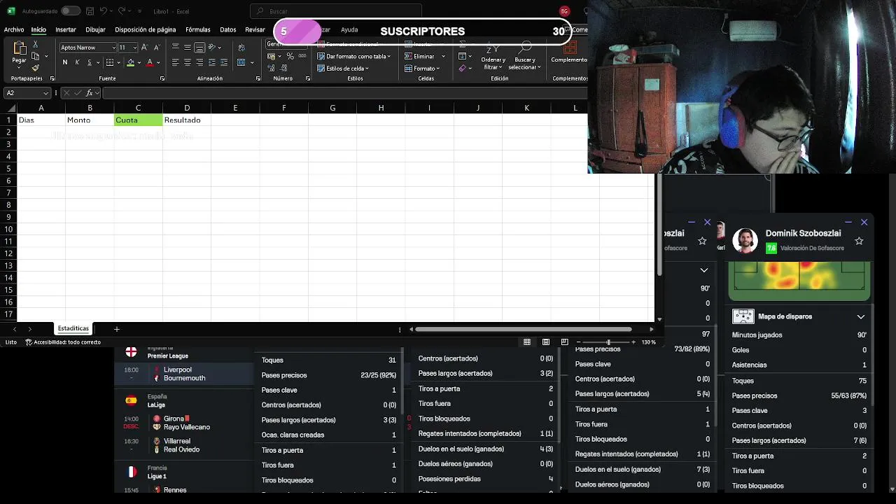The width and height of the screenshot is (896, 504).
Task: Click the Redo arrow in title bar
Action: pyautogui.click(x=122, y=11)
